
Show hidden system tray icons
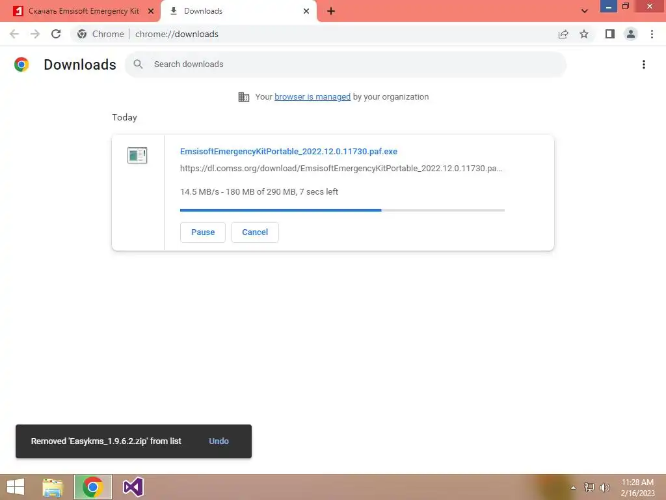tap(574, 487)
